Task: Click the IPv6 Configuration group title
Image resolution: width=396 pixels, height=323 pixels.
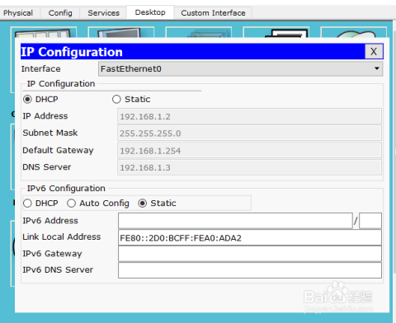Action: tap(66, 189)
